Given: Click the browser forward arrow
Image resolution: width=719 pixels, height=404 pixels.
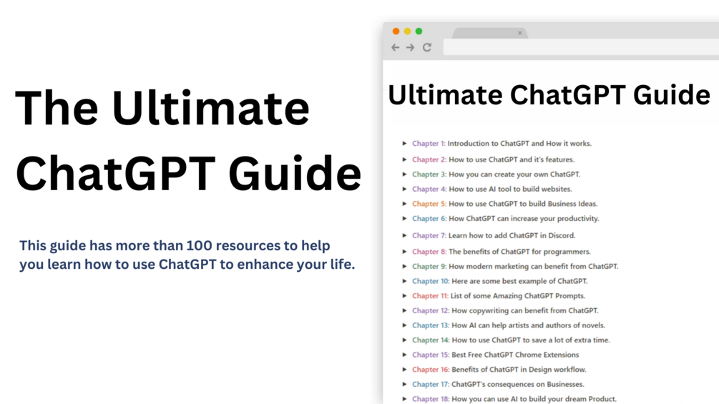Looking at the screenshot, I should pos(411,47).
